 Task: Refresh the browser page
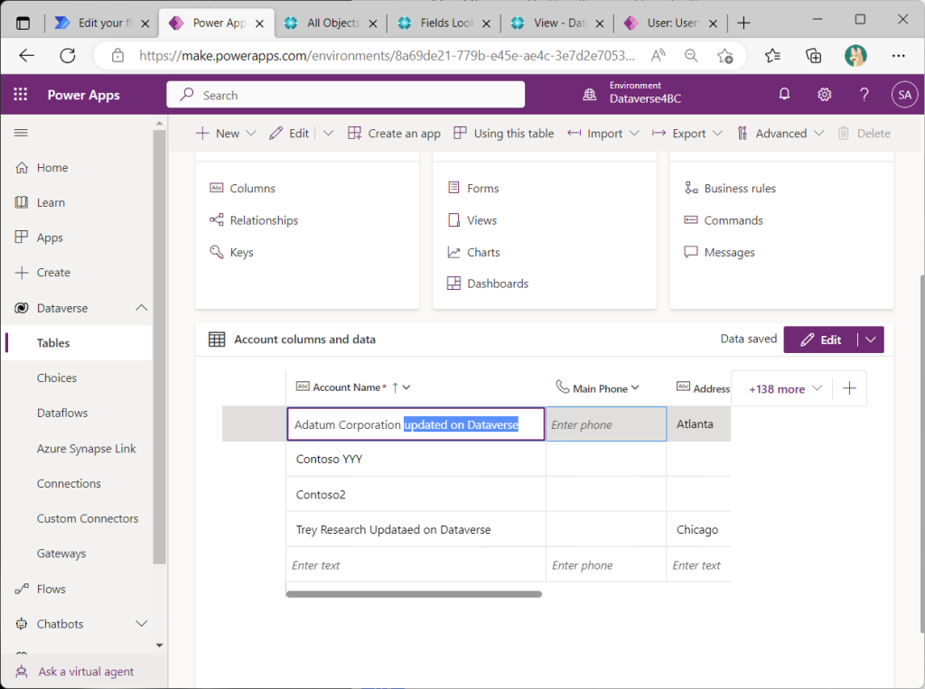click(68, 55)
